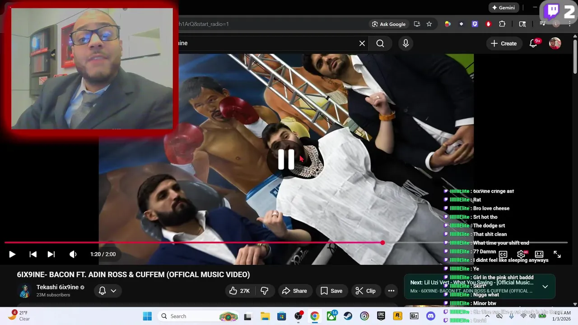The width and height of the screenshot is (578, 325).
Task: Open Task View on the taskbar
Action: [247, 316]
